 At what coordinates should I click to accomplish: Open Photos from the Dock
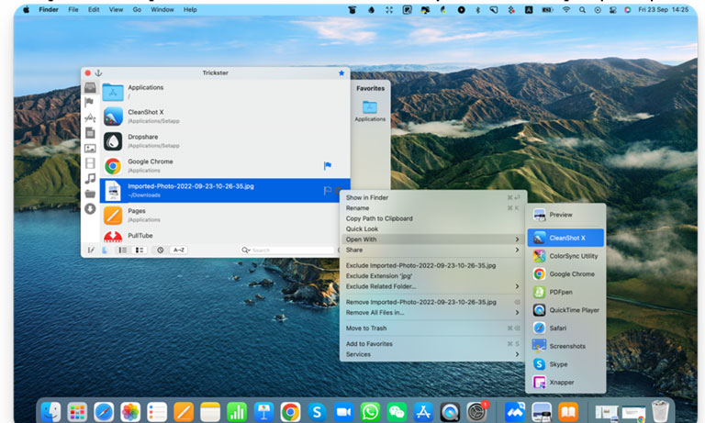click(130, 411)
